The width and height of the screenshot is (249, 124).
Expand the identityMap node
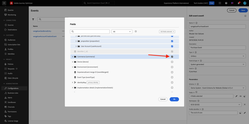click(72, 83)
